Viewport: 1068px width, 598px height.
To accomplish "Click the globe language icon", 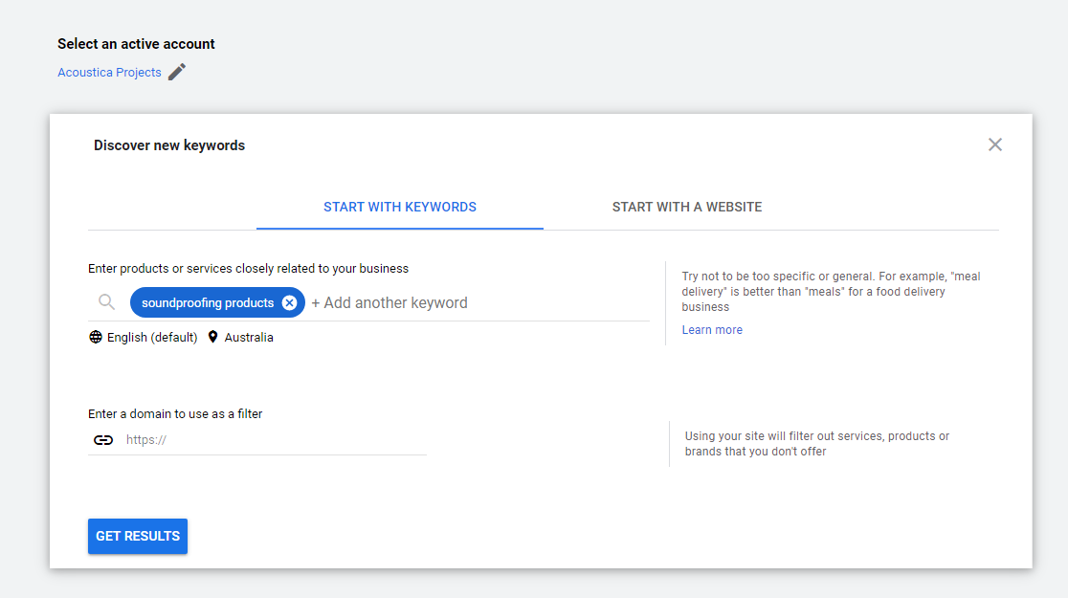I will point(96,337).
